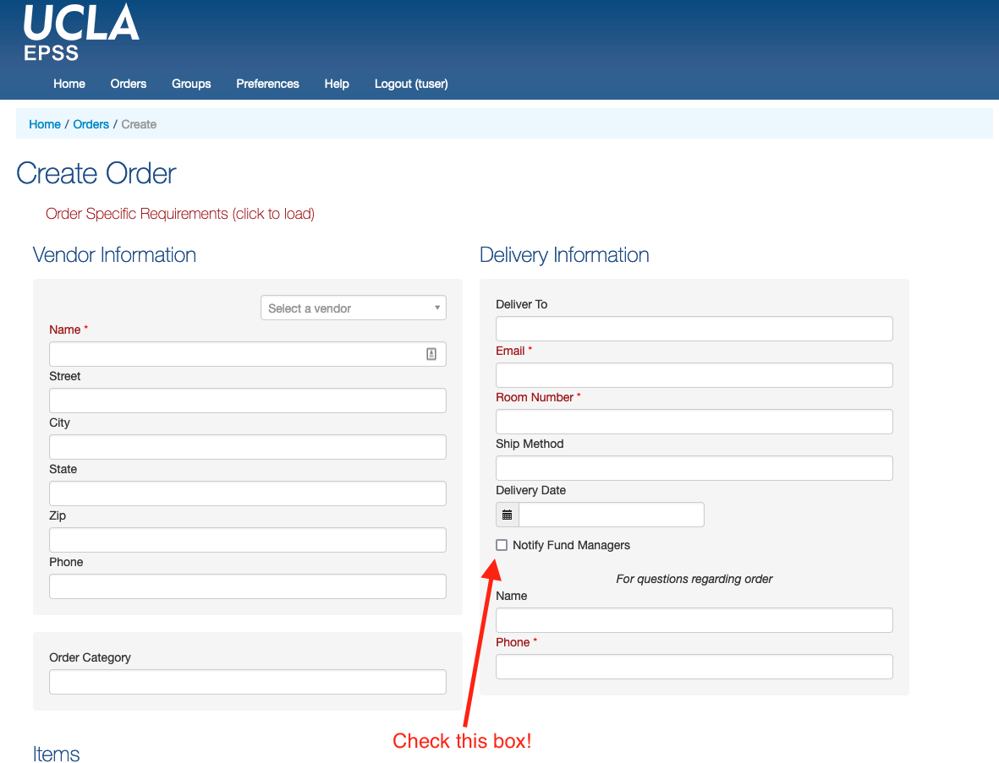Open the Groups menu item

pyautogui.click(x=190, y=84)
